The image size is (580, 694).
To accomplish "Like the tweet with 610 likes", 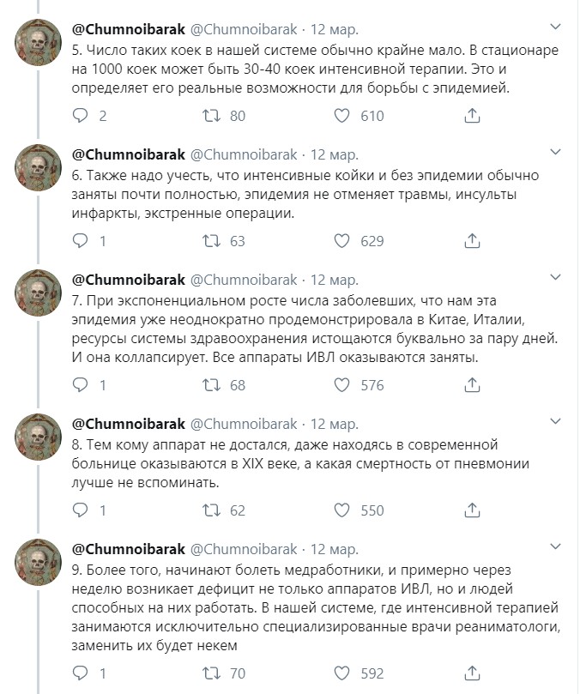I will [341, 116].
